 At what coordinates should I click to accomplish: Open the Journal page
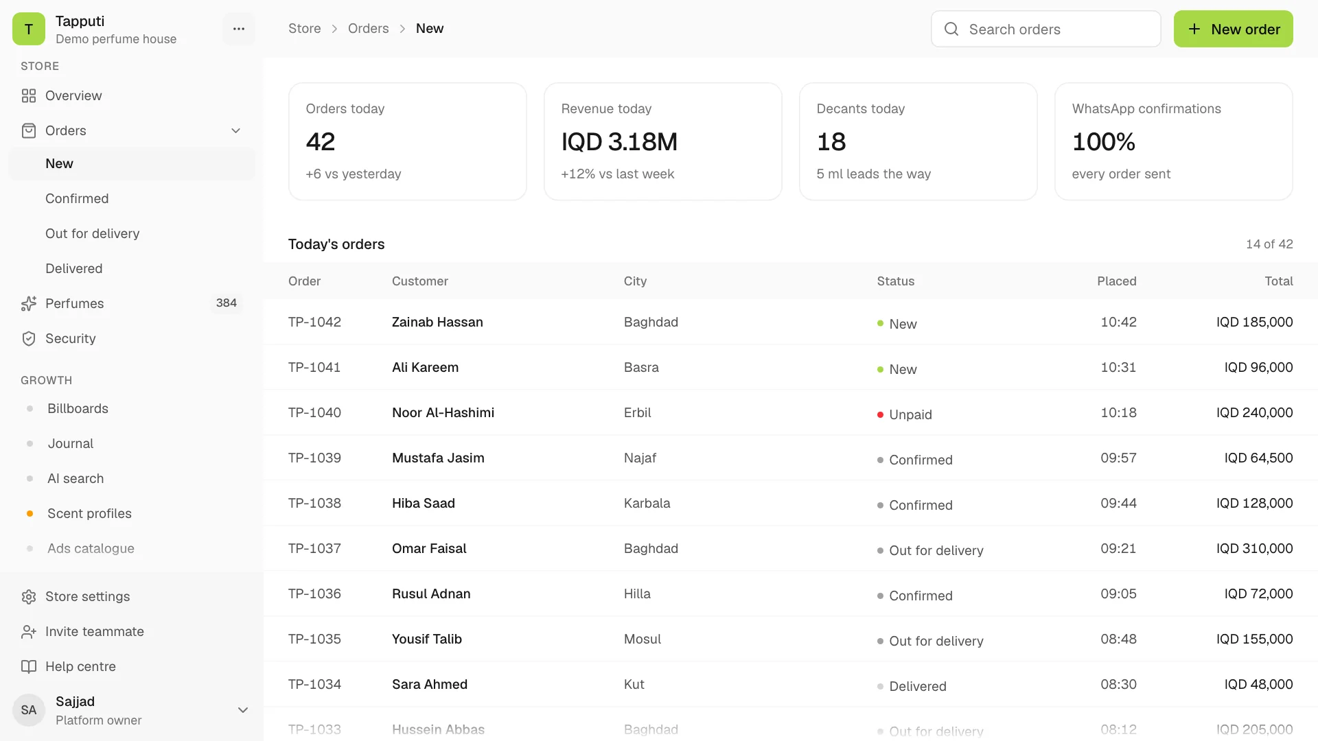point(132,443)
